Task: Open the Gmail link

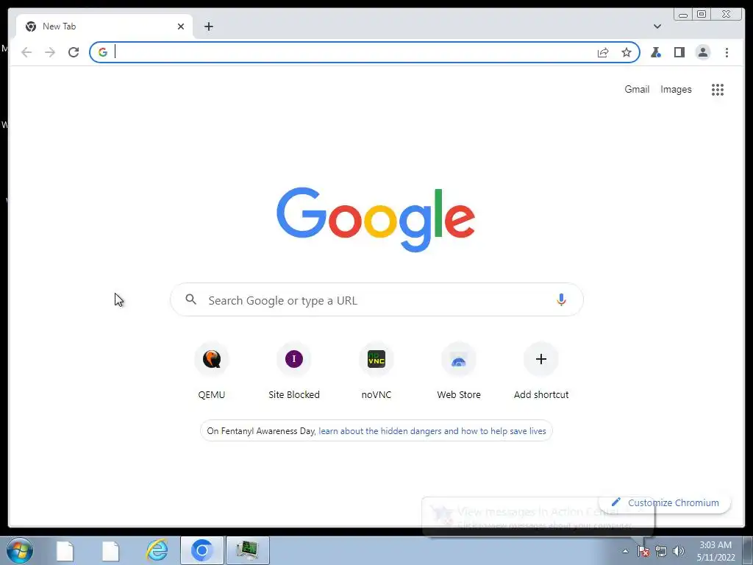Action: (x=637, y=89)
